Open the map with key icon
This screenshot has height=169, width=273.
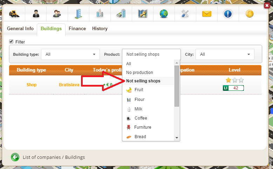tap(143, 14)
